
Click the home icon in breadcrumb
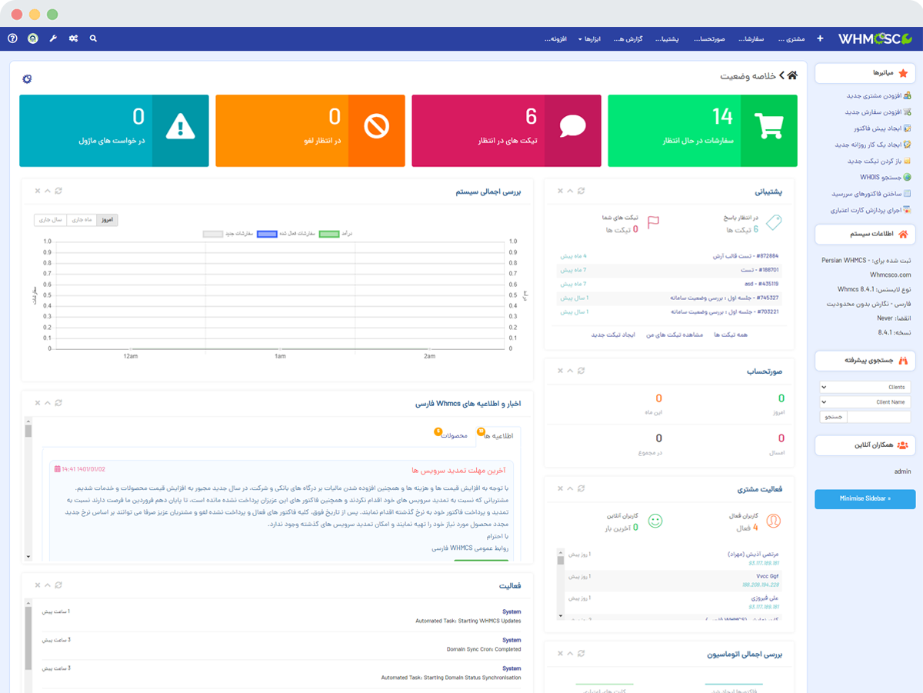click(x=792, y=75)
